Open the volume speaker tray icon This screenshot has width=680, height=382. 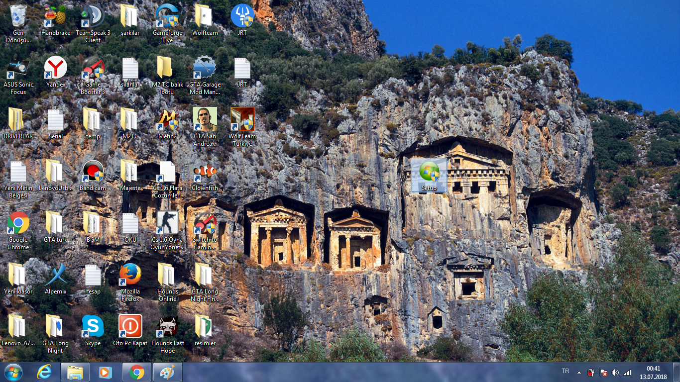tap(615, 372)
